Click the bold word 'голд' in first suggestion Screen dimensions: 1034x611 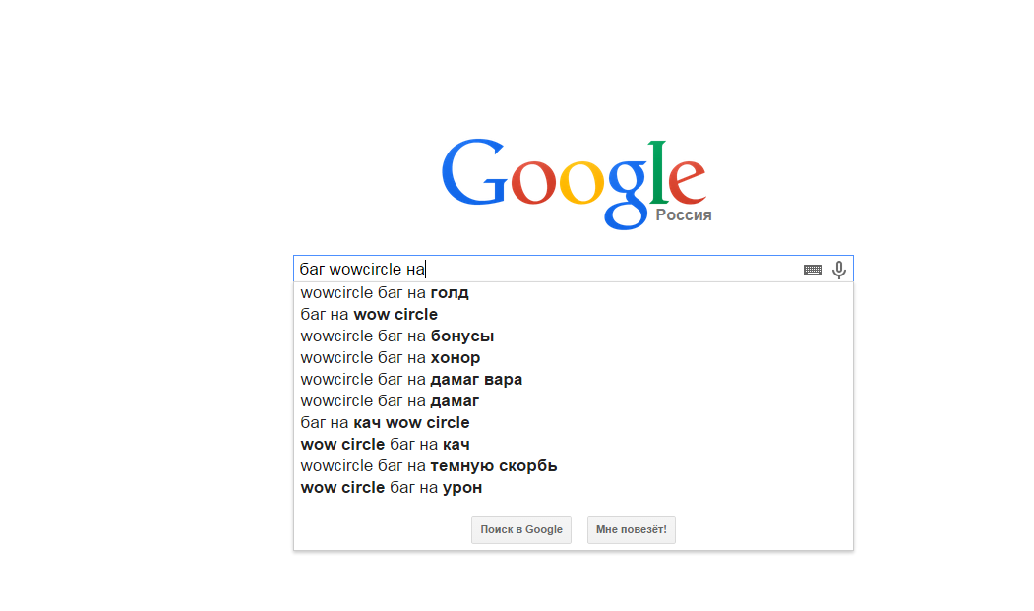coord(450,292)
